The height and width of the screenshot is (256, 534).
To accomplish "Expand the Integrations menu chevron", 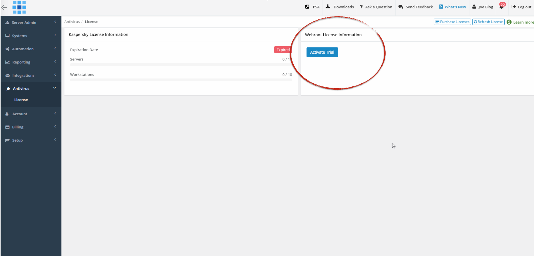I will (x=55, y=75).
